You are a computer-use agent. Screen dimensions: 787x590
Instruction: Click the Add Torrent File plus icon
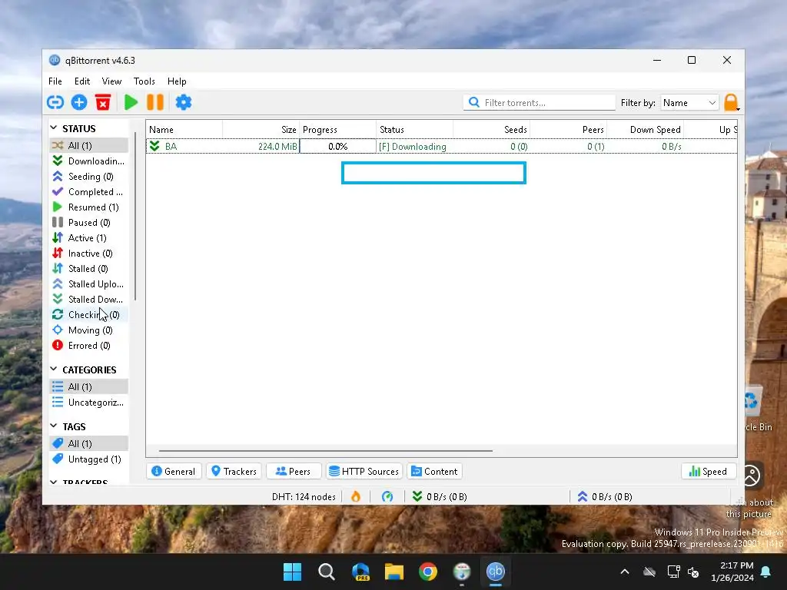click(x=79, y=102)
